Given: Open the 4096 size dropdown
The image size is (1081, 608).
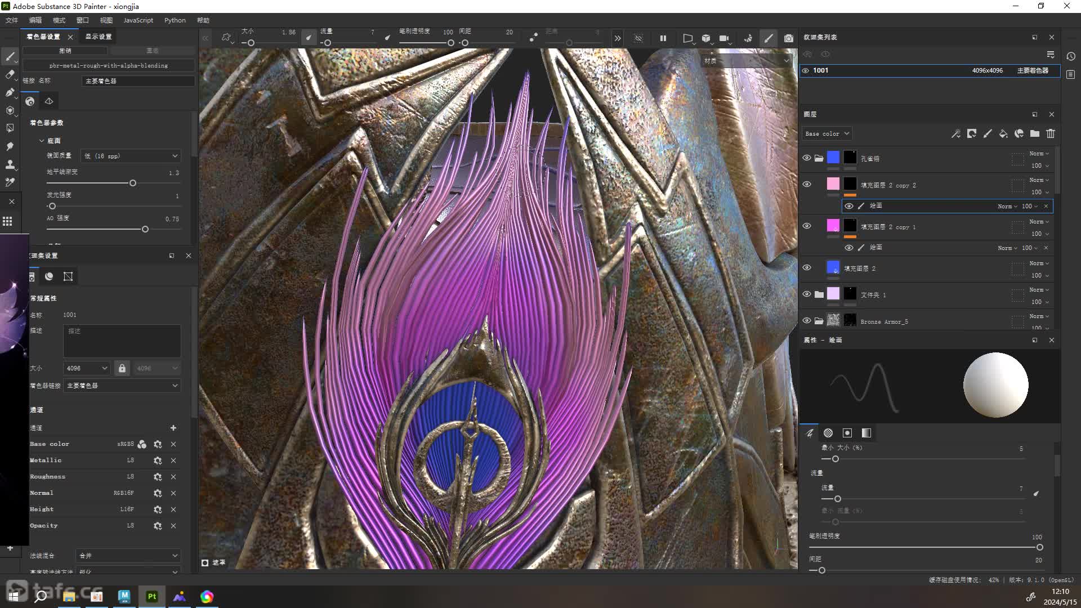Looking at the screenshot, I should click(x=87, y=368).
